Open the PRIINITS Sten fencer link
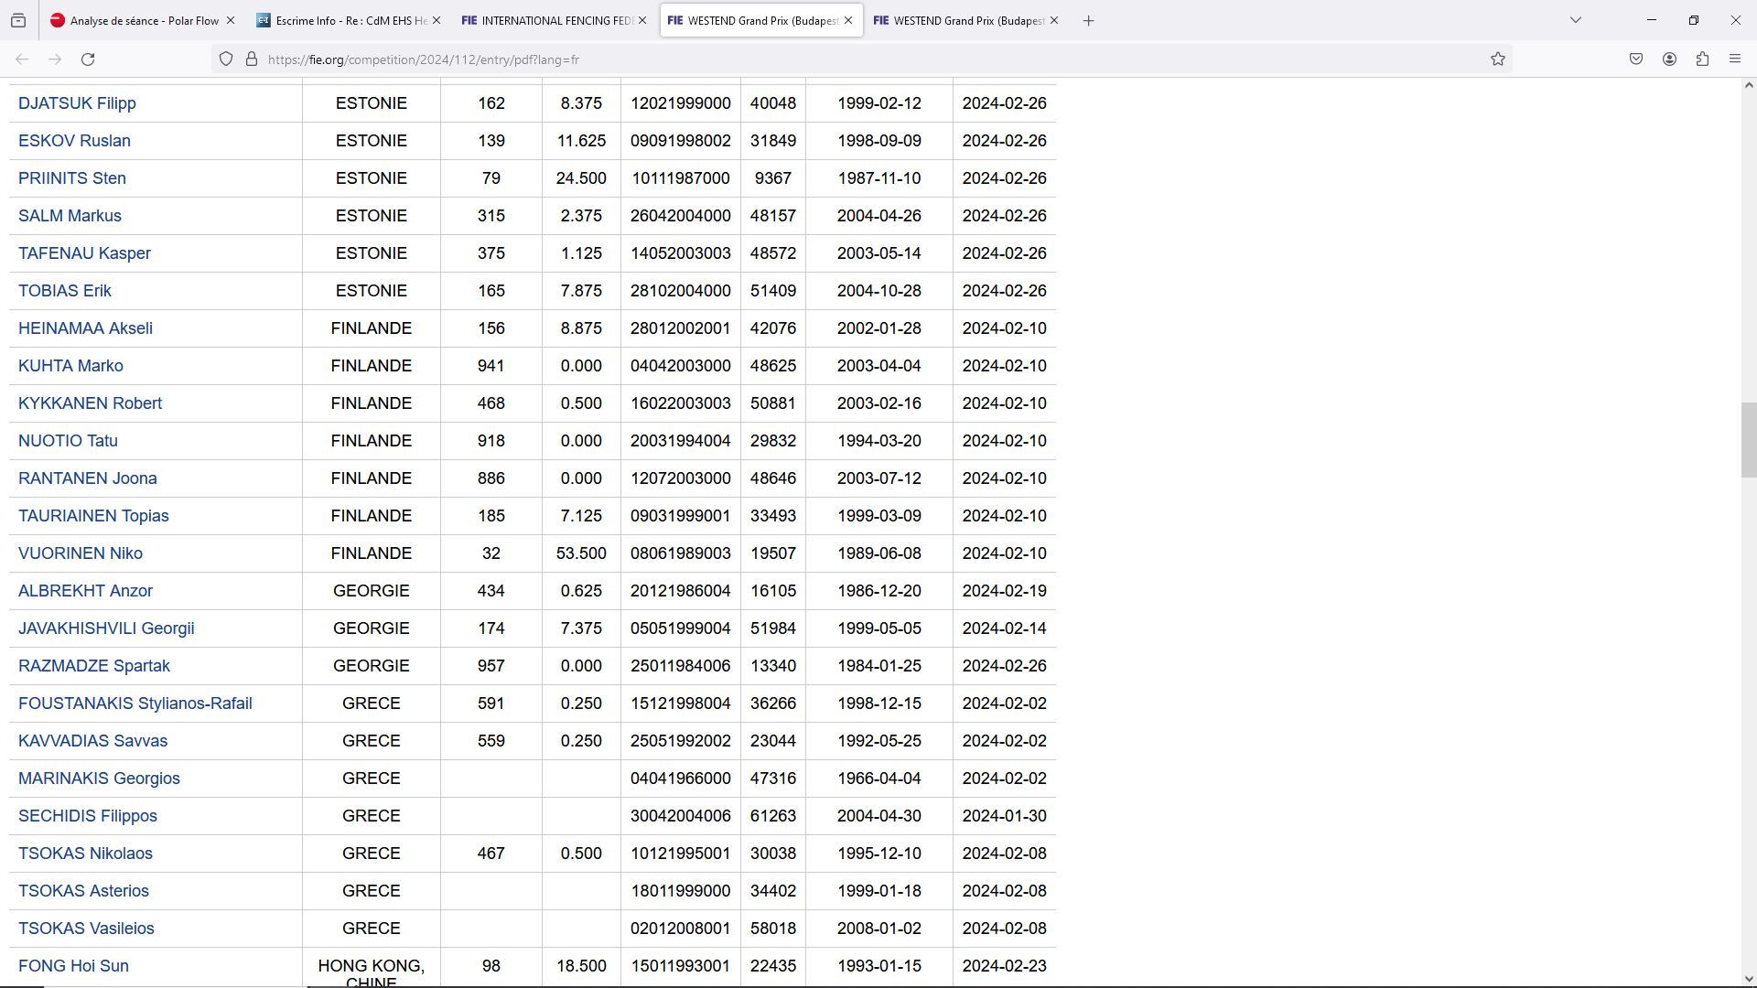The width and height of the screenshot is (1757, 988). tap(72, 178)
